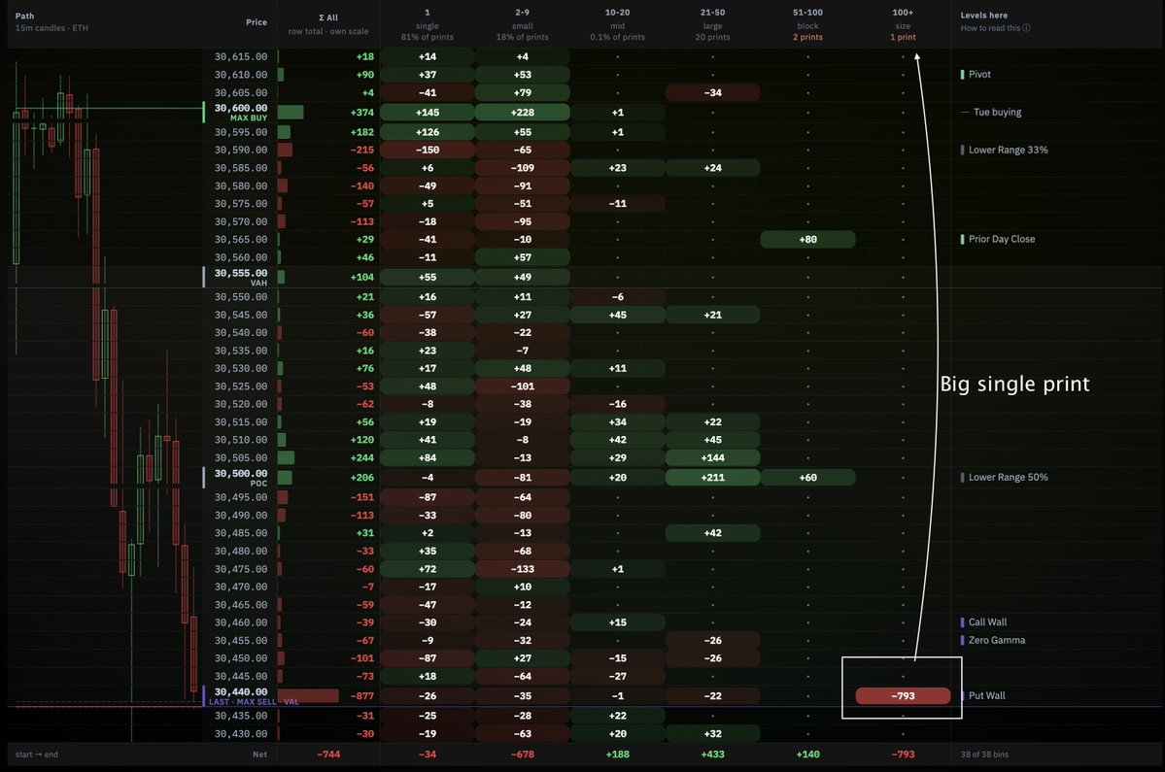Select the Σ All column header
This screenshot has height=772, width=1165.
(328, 24)
